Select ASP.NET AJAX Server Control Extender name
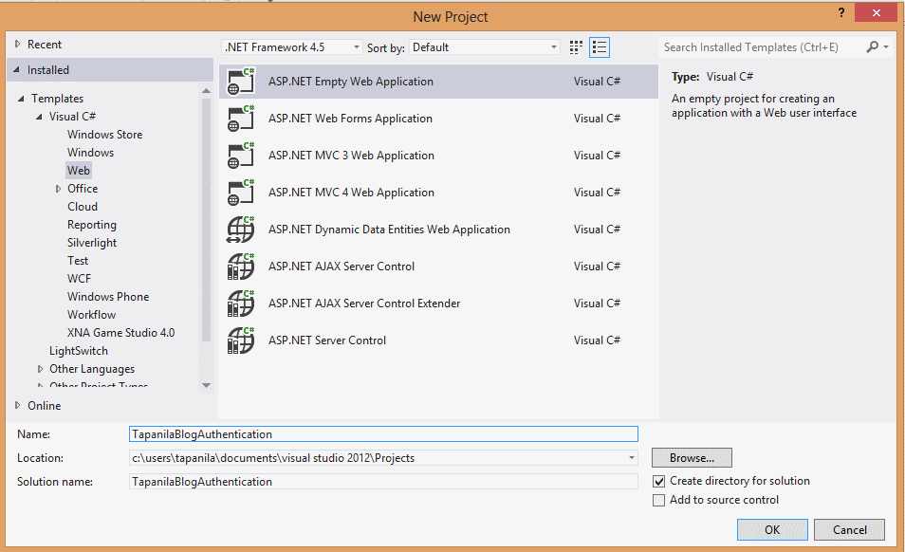Viewport: 905px width, 552px height. (x=364, y=304)
